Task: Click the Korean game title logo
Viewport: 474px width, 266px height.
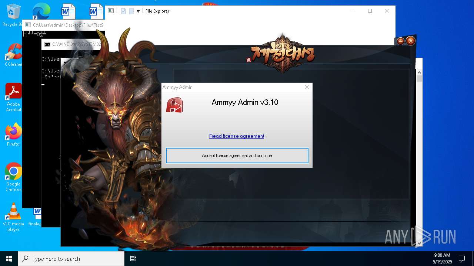Action: (x=283, y=54)
